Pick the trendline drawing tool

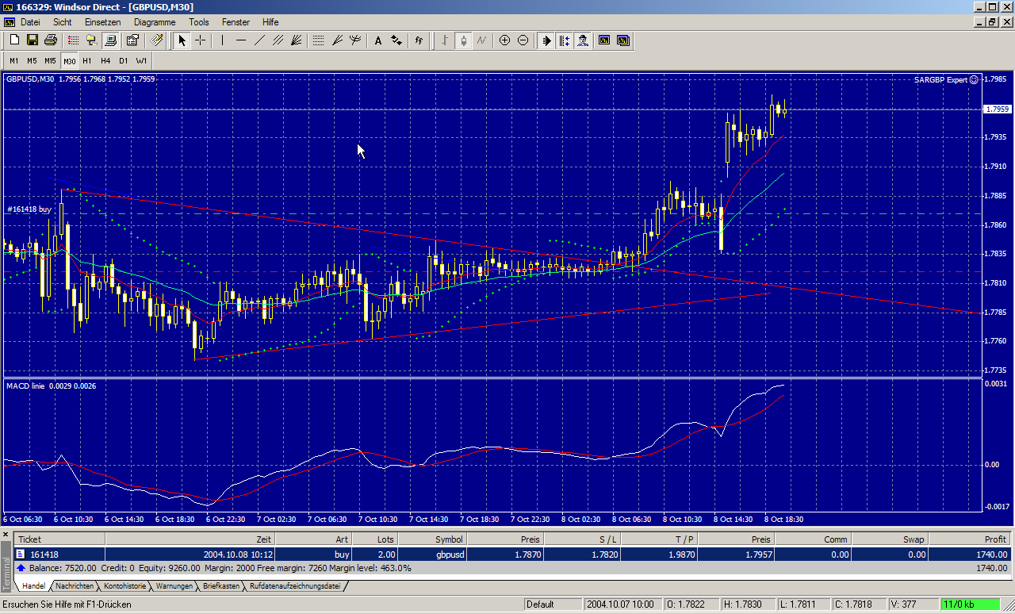click(x=259, y=40)
